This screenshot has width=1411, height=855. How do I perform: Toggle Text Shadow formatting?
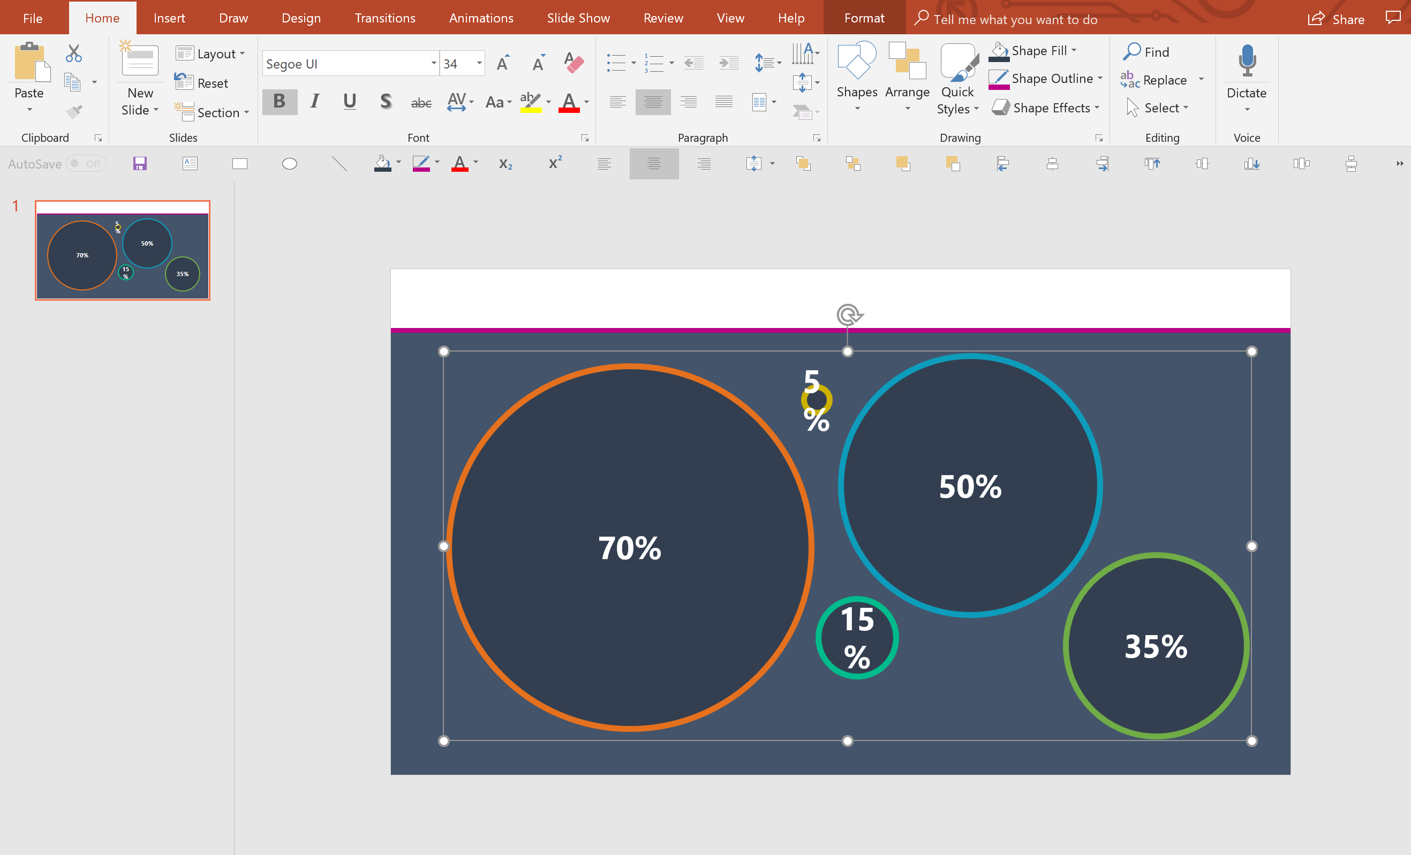click(386, 102)
